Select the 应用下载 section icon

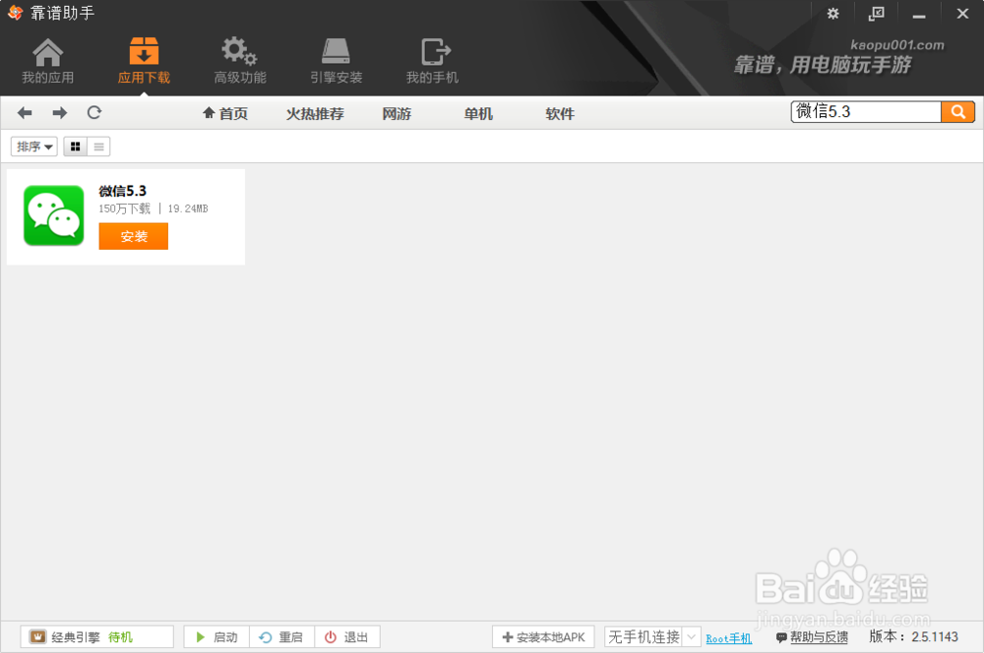(x=143, y=59)
